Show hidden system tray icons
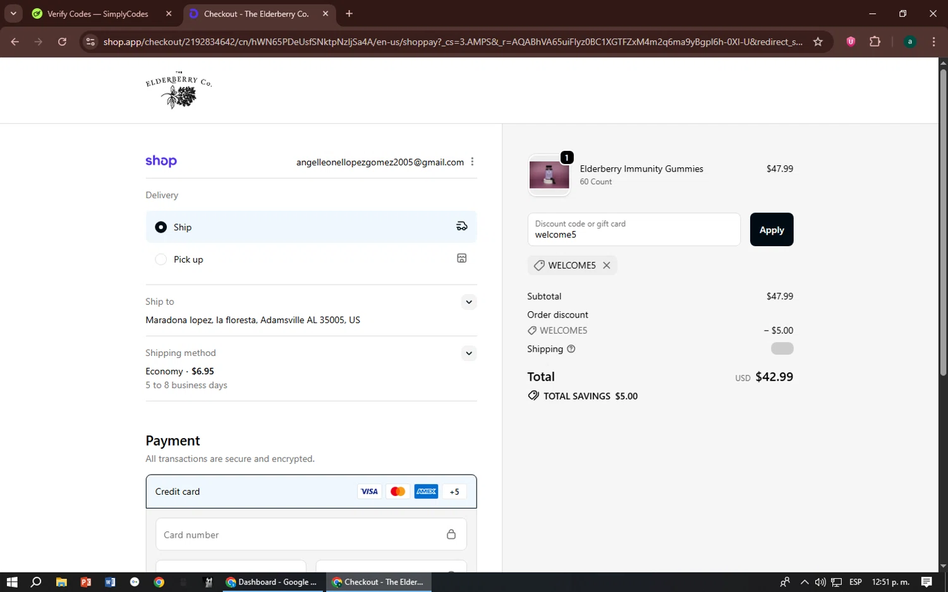The image size is (948, 592). (x=805, y=582)
